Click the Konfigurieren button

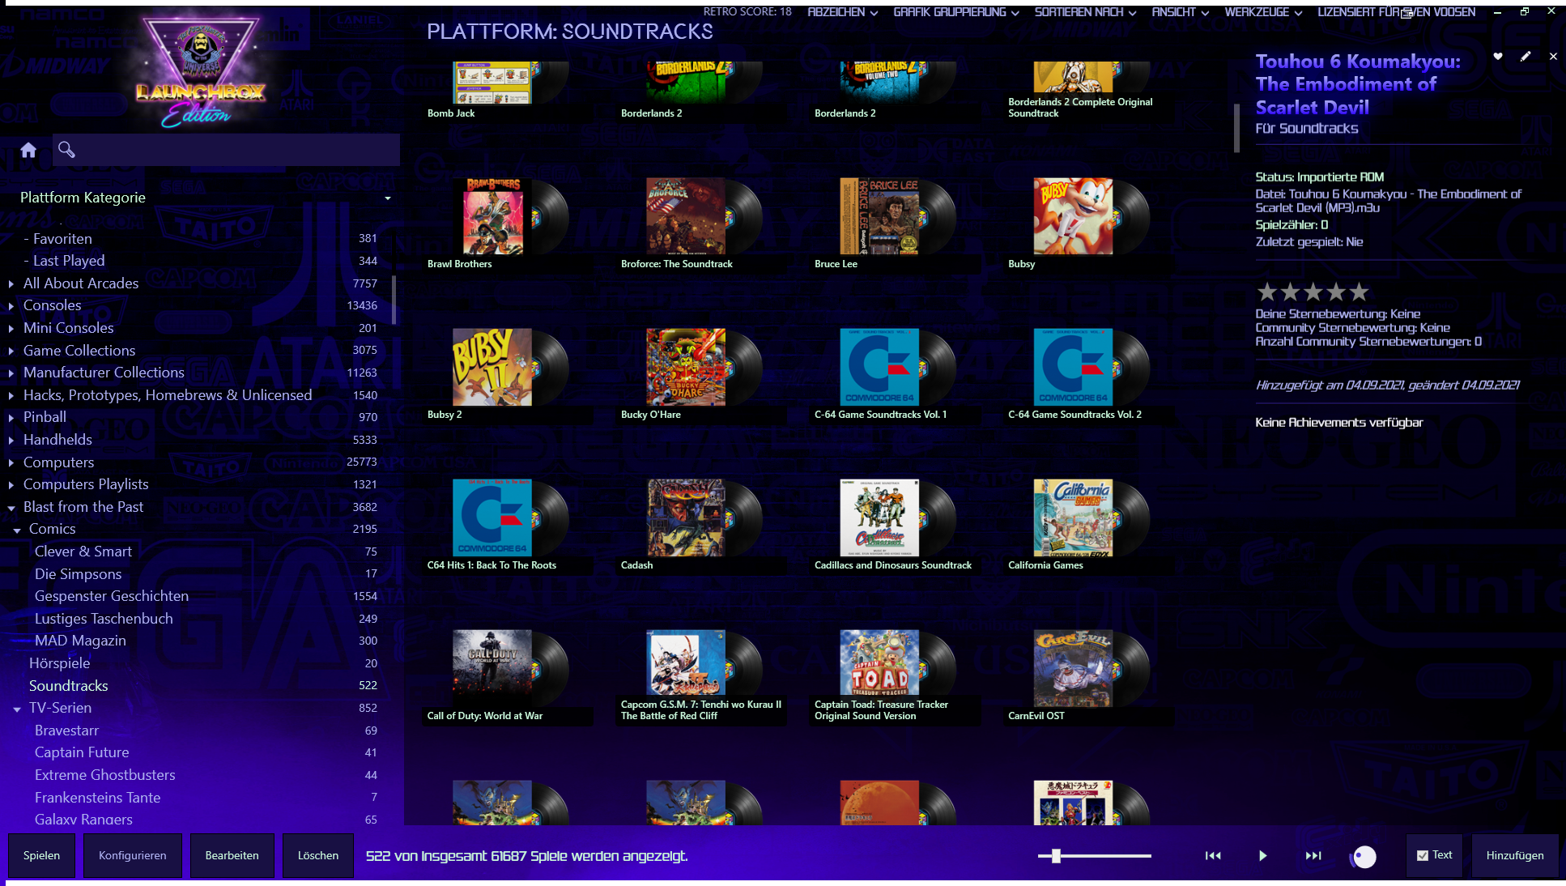tap(133, 855)
